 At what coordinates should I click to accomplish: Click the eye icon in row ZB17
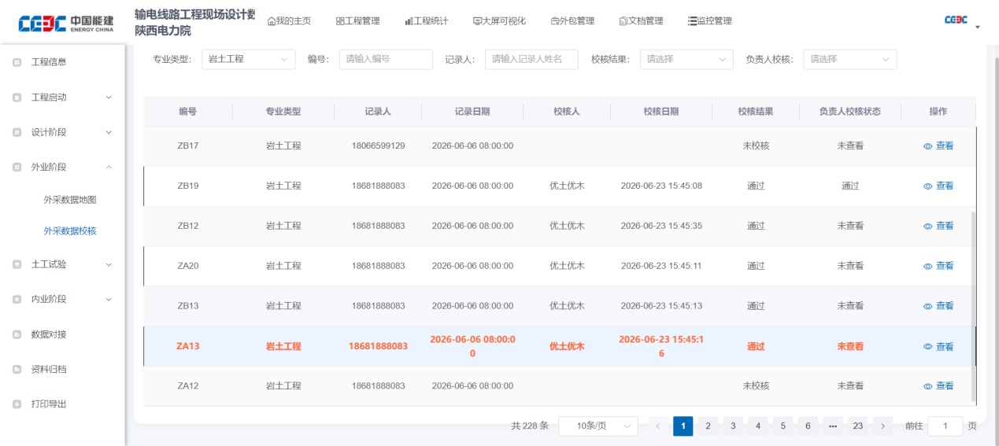click(x=927, y=146)
